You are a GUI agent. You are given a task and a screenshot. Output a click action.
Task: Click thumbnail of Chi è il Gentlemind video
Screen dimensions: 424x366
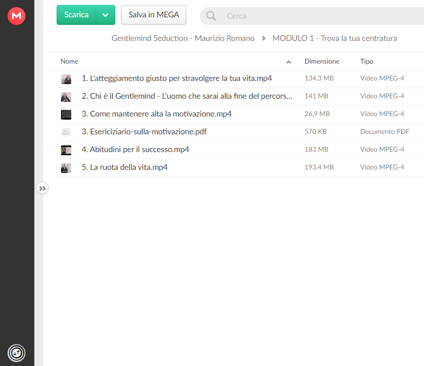[66, 97]
